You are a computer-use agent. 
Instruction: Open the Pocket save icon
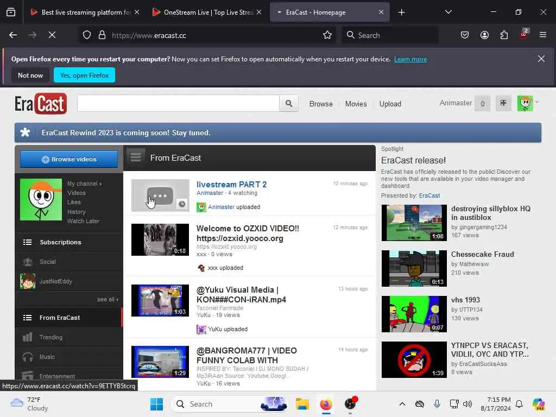tap(465, 35)
